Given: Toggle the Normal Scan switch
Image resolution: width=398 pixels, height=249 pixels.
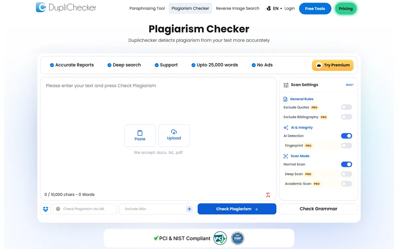Looking at the screenshot, I should [x=347, y=164].
